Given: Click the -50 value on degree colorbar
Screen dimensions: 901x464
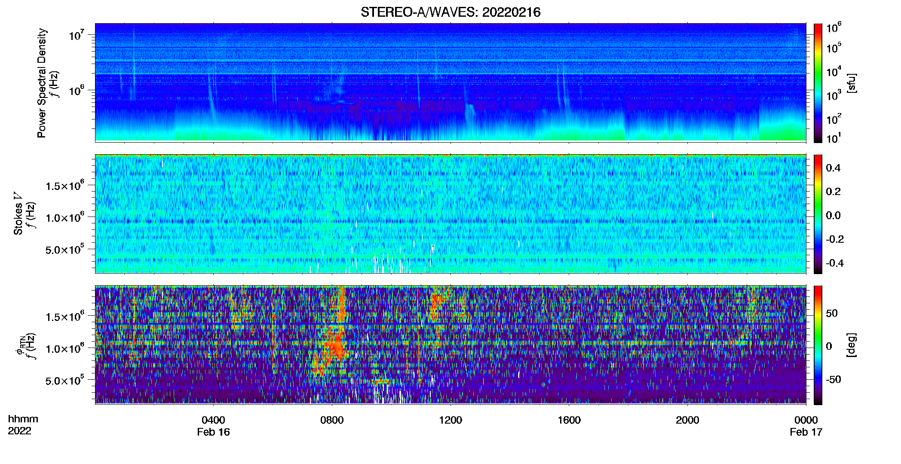Looking at the screenshot, I should pos(833,379).
